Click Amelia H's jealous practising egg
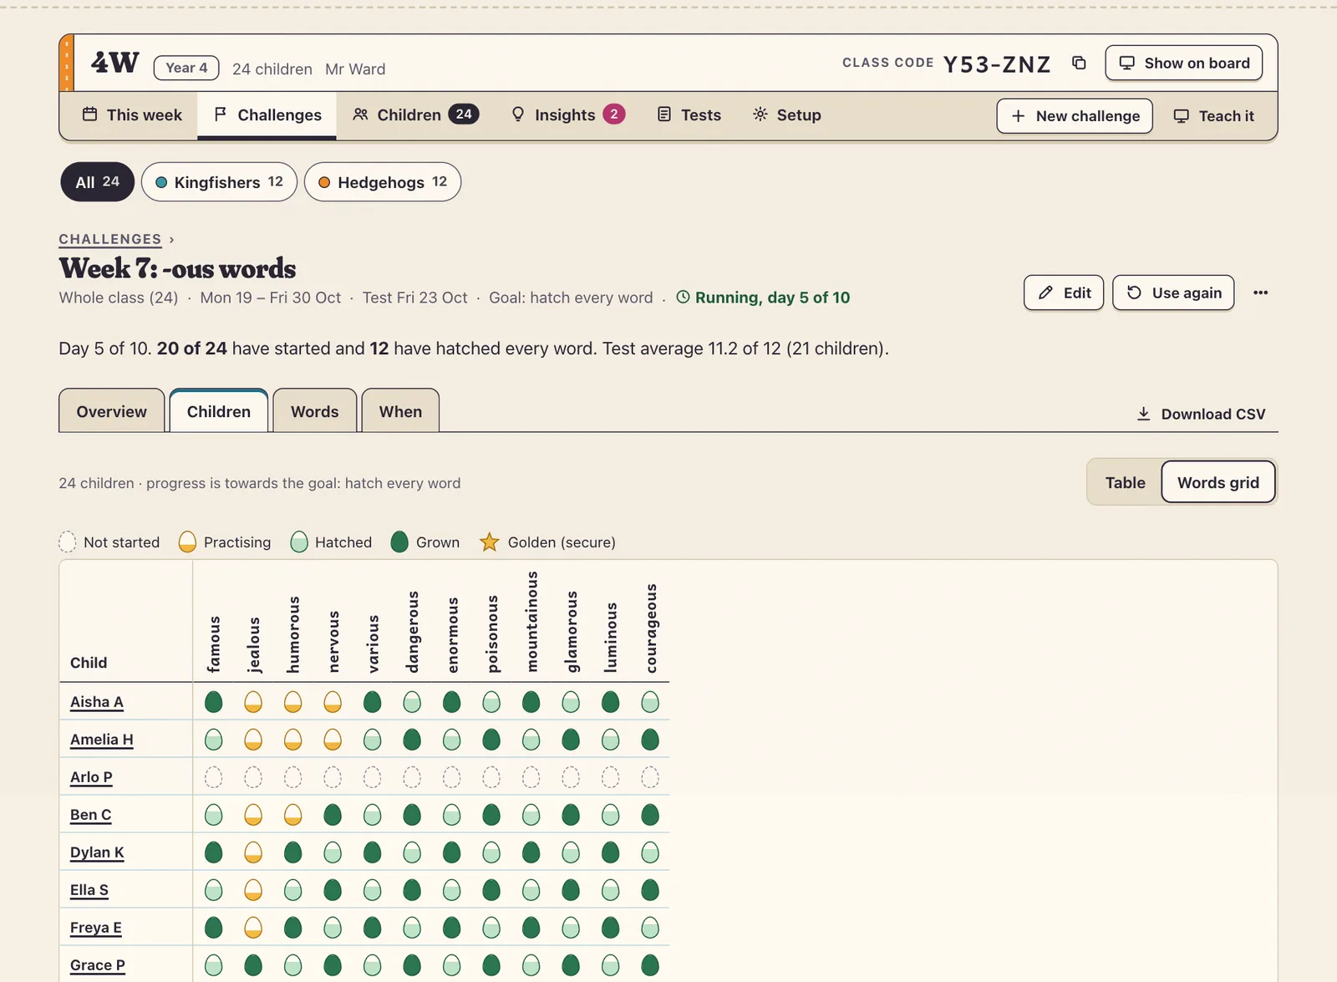The image size is (1337, 982). pyautogui.click(x=253, y=740)
